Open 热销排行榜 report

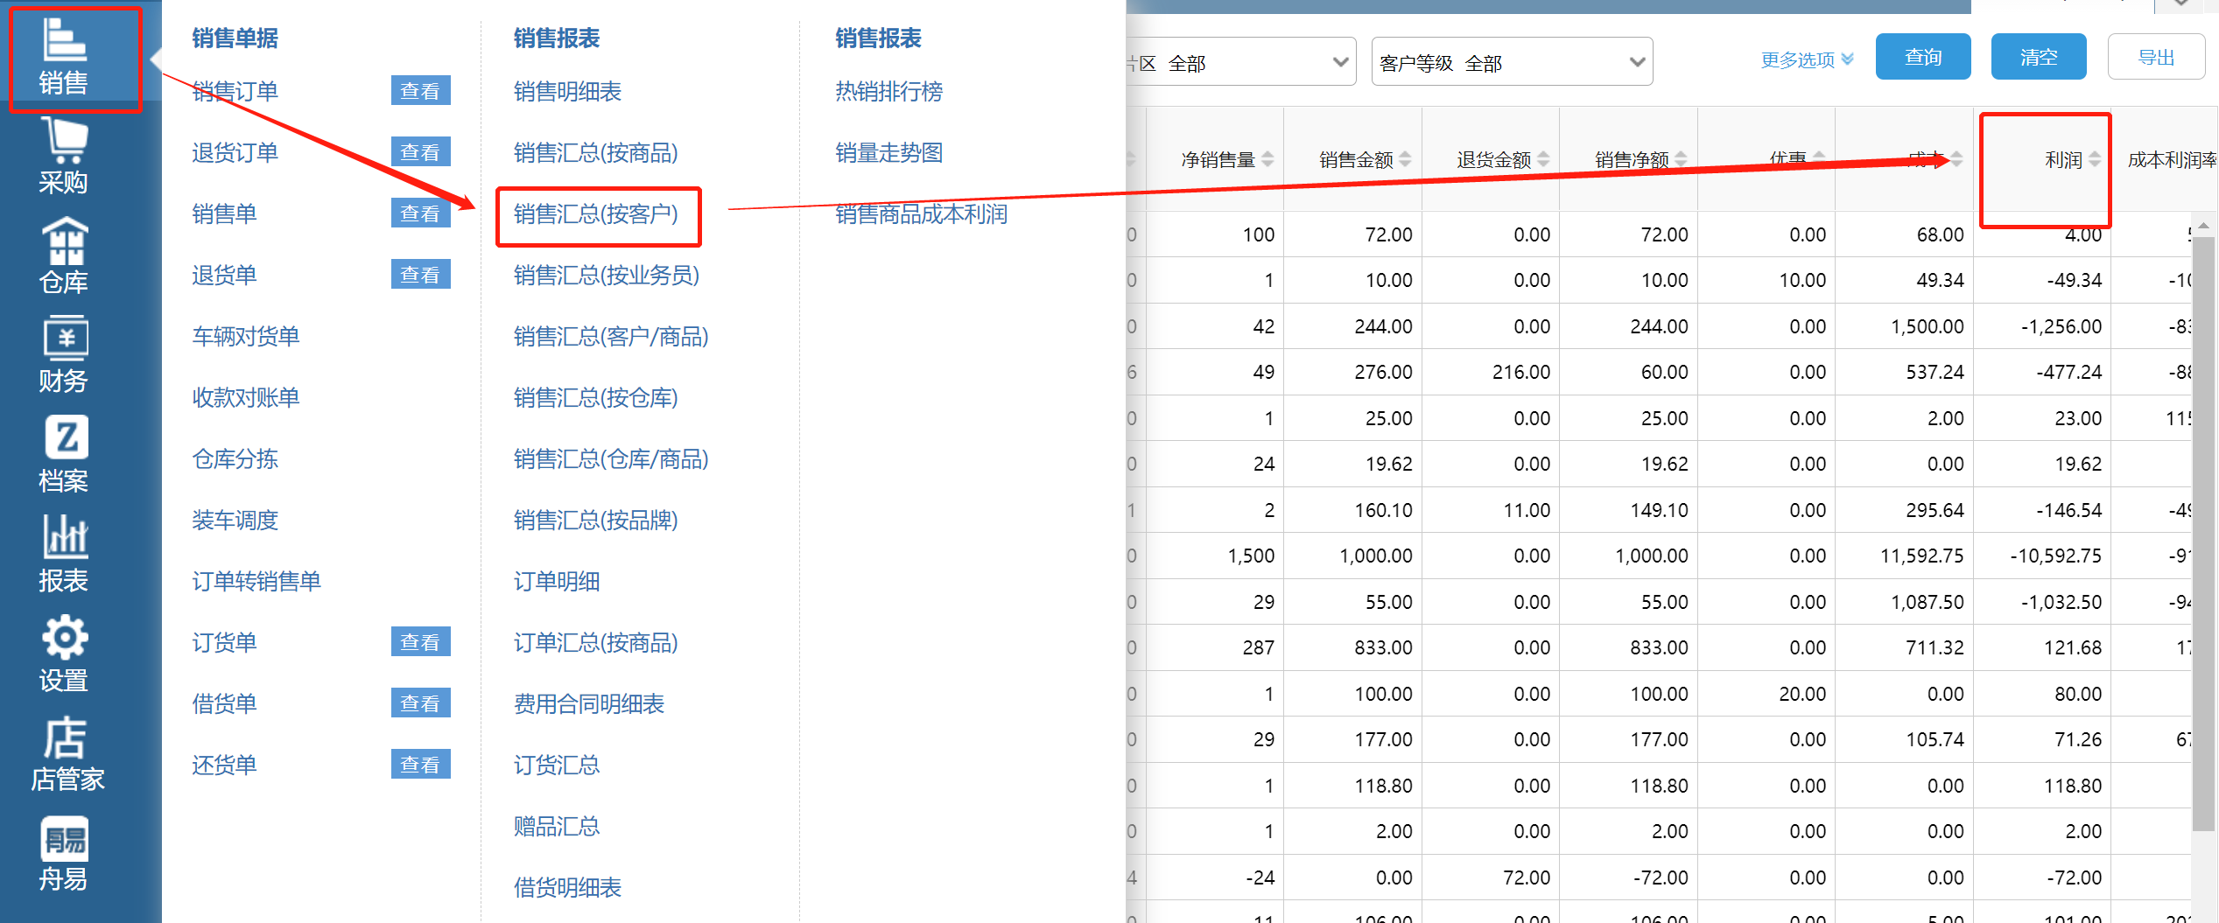pyautogui.click(x=888, y=91)
